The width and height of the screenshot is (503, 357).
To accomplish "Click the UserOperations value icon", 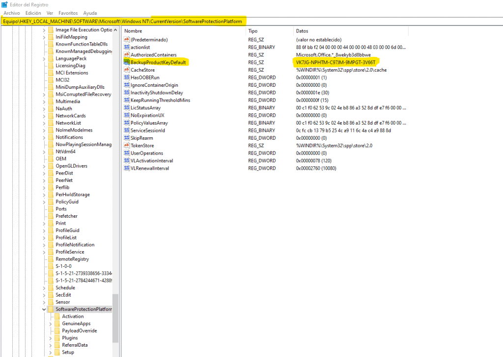I will click(x=127, y=153).
